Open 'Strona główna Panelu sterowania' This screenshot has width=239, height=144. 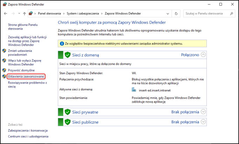click(x=23, y=27)
